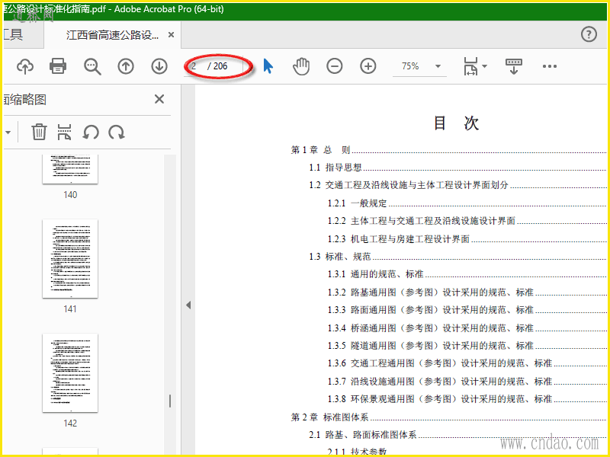
Task: Open entry 1.3.8 环保景观通用图
Action: coord(467,399)
